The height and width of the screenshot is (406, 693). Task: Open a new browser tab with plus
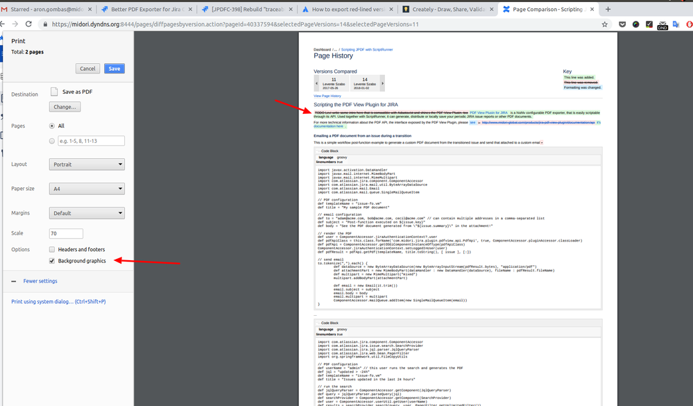point(608,9)
